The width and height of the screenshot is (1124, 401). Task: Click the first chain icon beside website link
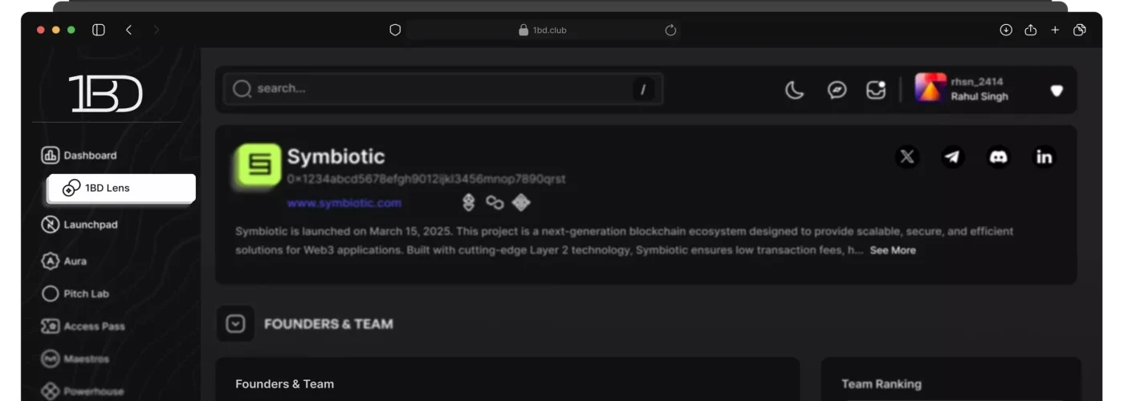pos(469,203)
